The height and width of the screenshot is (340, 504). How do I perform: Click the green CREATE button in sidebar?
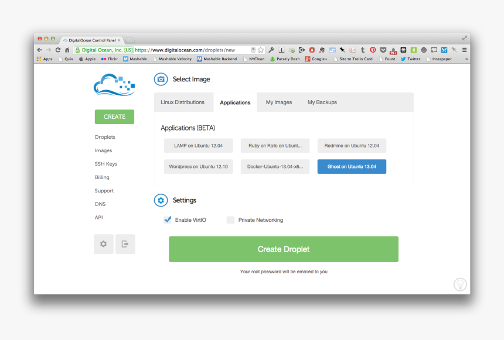pyautogui.click(x=114, y=117)
